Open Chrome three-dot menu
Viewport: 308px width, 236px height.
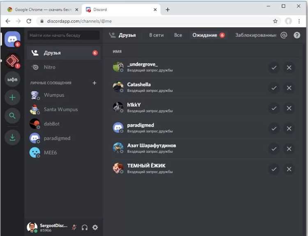pyautogui.click(x=299, y=21)
